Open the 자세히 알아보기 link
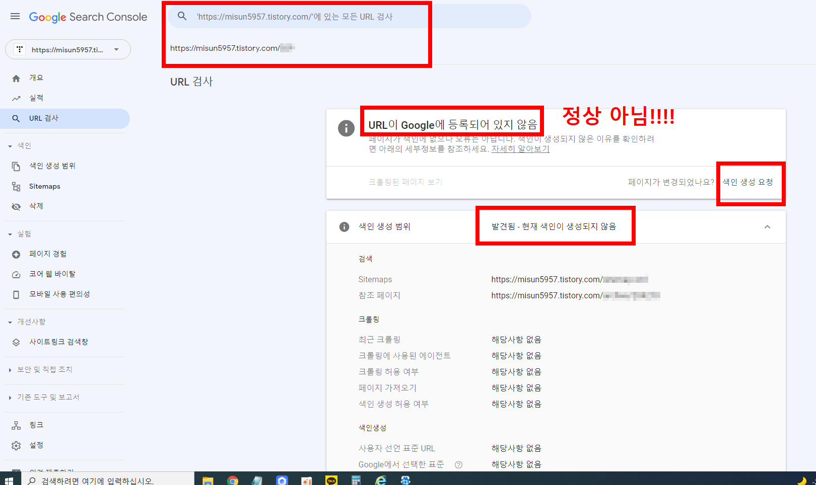 520,149
